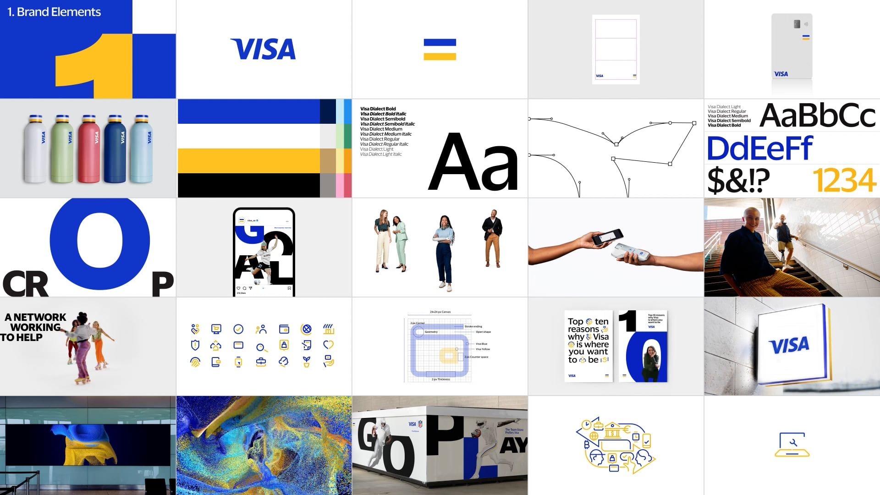Select the blue-yellow color stripe icon
This screenshot has width=880, height=495.
point(440,49)
